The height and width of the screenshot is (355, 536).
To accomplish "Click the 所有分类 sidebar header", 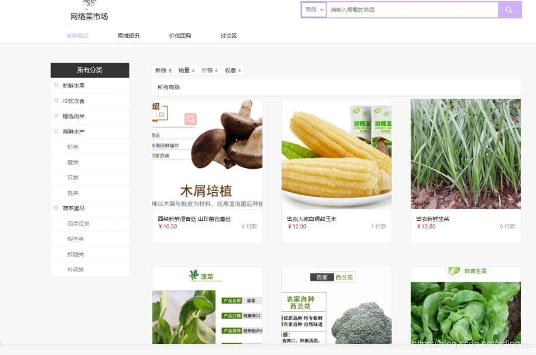I will click(x=90, y=70).
